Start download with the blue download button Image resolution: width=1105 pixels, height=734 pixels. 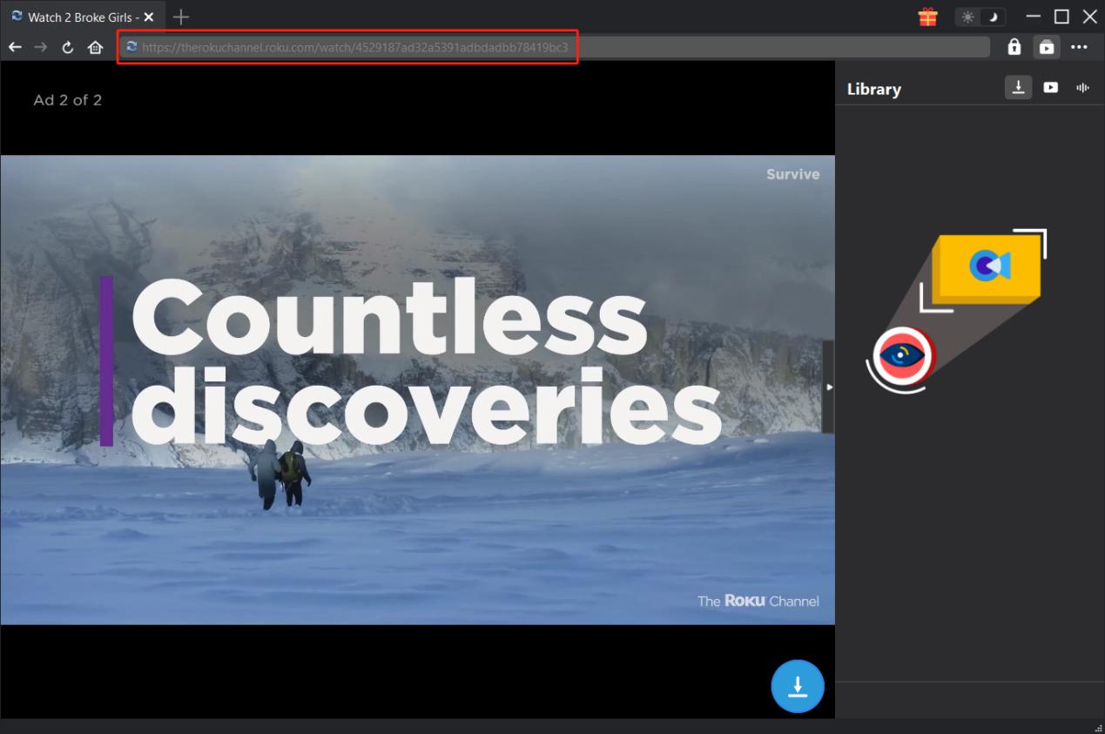pos(797,686)
